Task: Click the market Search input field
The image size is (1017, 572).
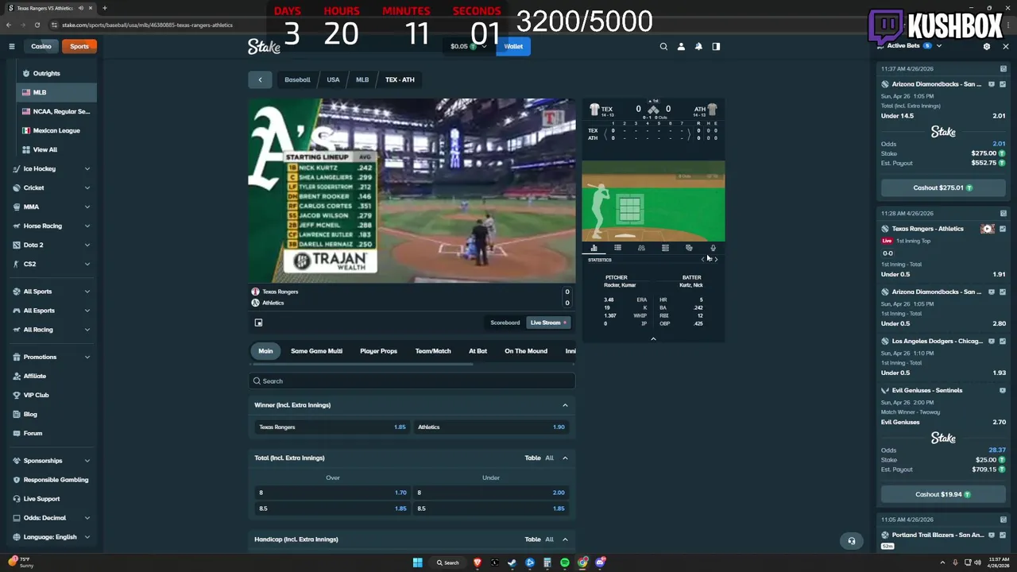Action: click(x=412, y=381)
